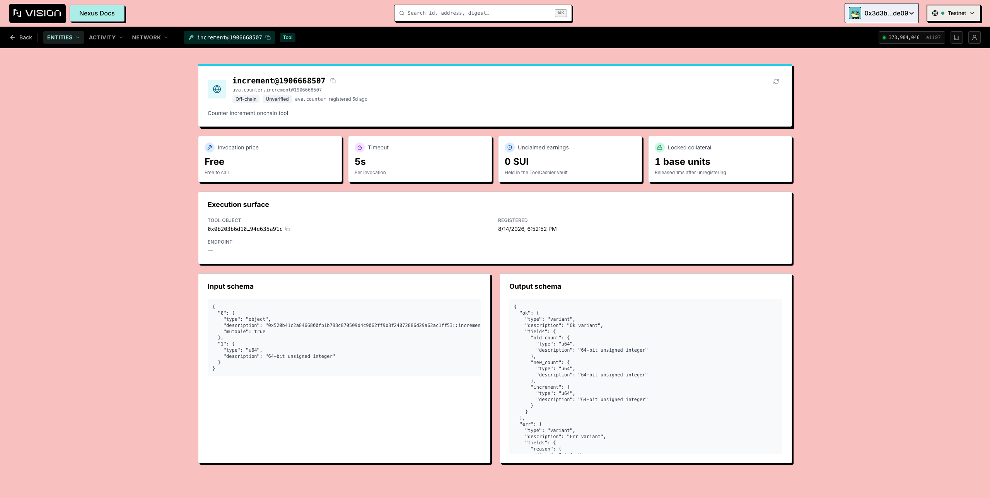This screenshot has width=990, height=498.
Task: Click the "0 SUI" unclaimed earnings value
Action: pos(517,161)
